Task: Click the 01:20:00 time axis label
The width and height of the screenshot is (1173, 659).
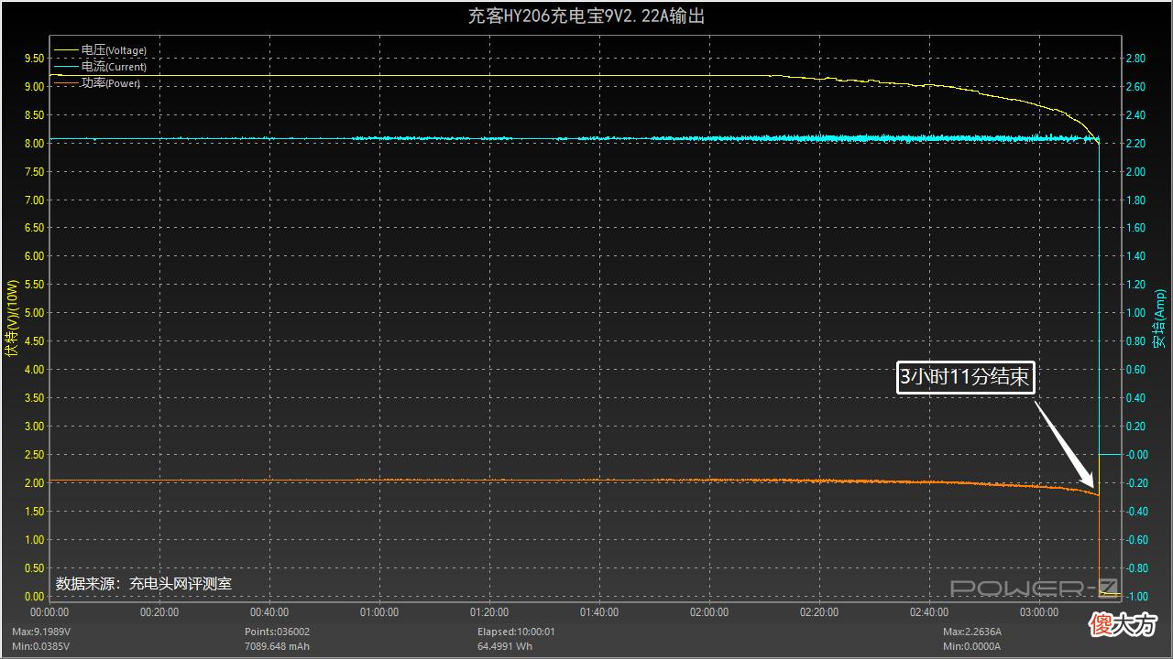Action: pyautogui.click(x=489, y=612)
